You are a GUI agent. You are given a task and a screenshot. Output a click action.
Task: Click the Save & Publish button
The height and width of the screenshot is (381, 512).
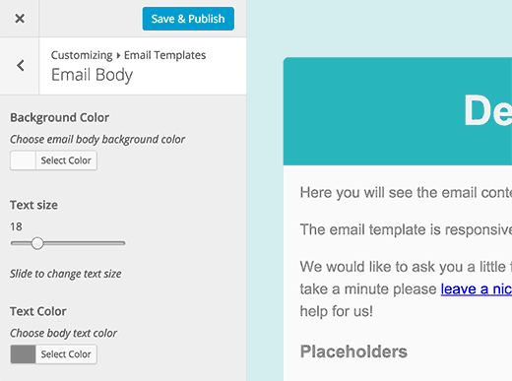[188, 19]
